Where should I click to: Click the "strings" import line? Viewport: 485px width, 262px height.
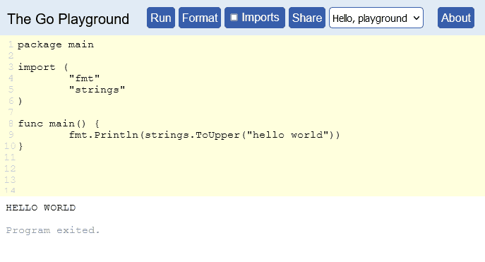click(97, 90)
